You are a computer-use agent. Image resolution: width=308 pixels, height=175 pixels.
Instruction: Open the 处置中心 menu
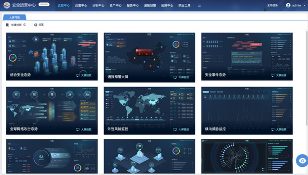81,5
